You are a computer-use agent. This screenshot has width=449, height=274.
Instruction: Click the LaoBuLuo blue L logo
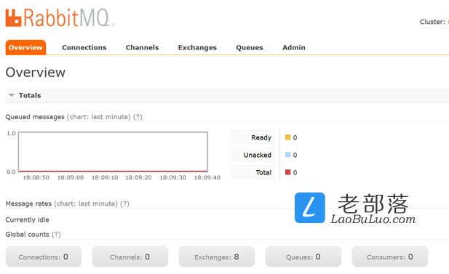(x=310, y=208)
